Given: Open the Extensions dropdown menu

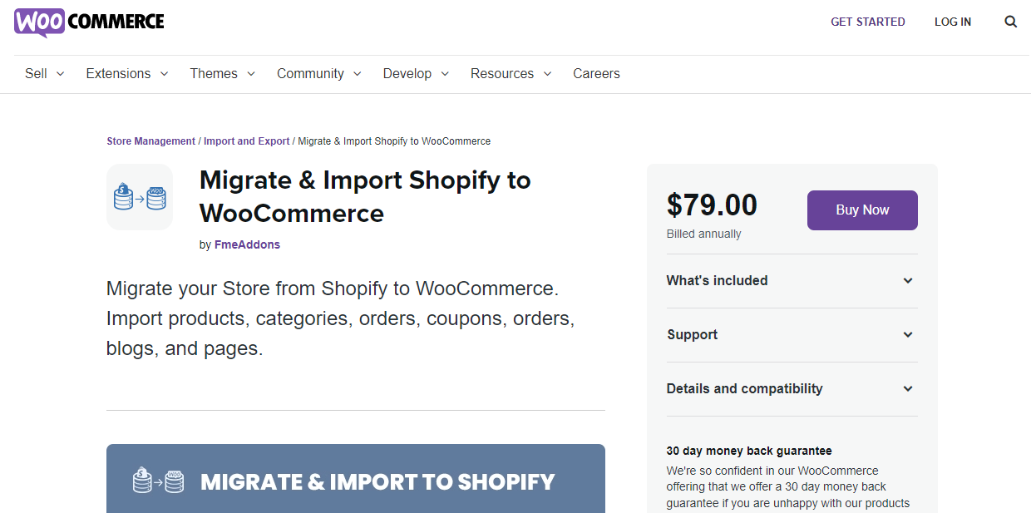Looking at the screenshot, I should point(127,73).
